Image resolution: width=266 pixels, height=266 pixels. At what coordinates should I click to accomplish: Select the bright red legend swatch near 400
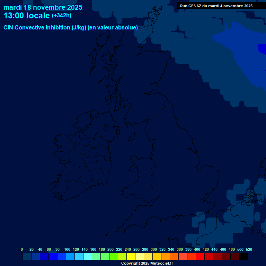tap(200, 257)
